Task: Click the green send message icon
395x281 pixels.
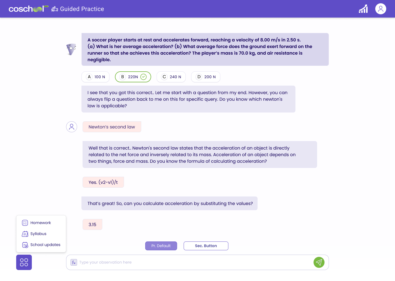Action: [319, 262]
